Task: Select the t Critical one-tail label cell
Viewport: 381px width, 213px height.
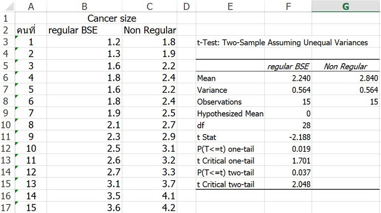Action: point(230,161)
